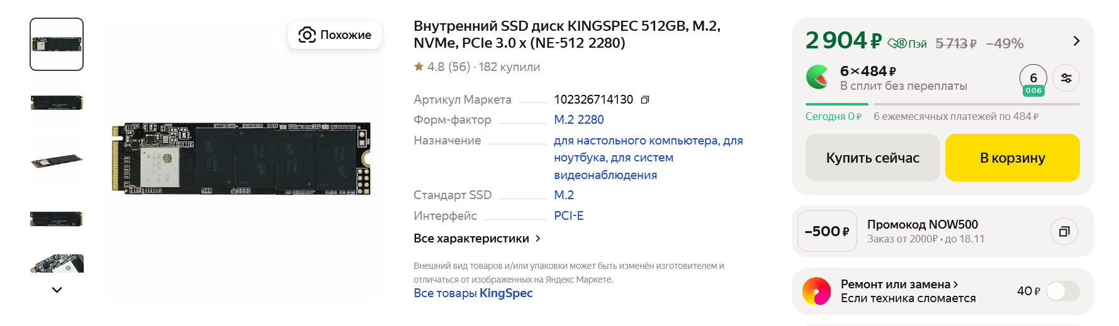Open Все товары KingSpec link
The image size is (1119, 326).
[x=473, y=293]
